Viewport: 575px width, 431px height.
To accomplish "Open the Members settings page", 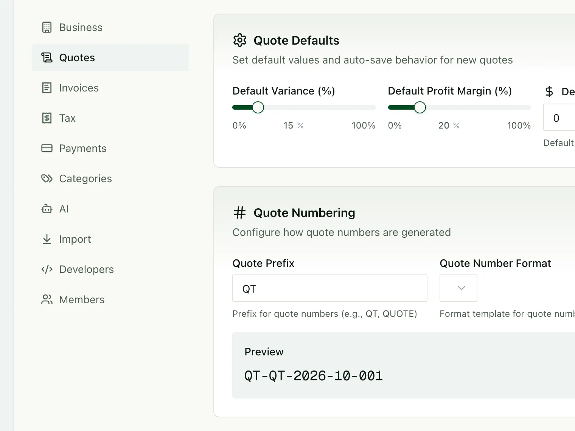I will tap(110, 299).
